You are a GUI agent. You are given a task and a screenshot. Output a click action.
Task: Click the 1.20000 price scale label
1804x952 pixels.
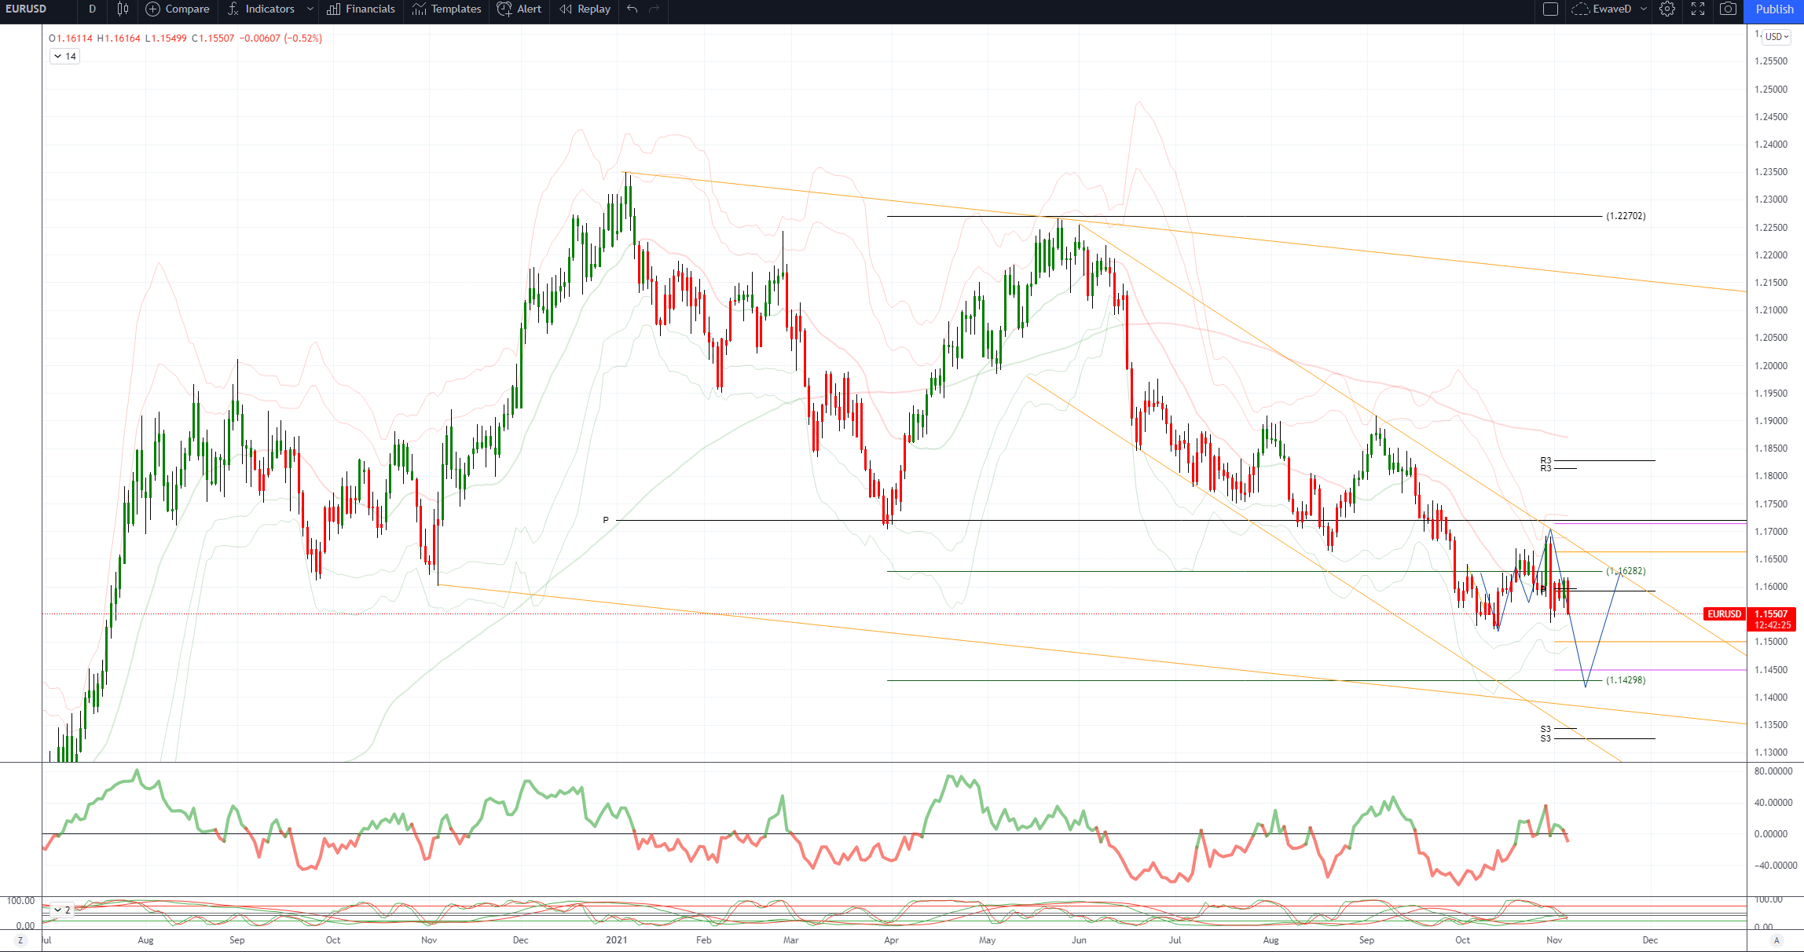pos(1771,365)
